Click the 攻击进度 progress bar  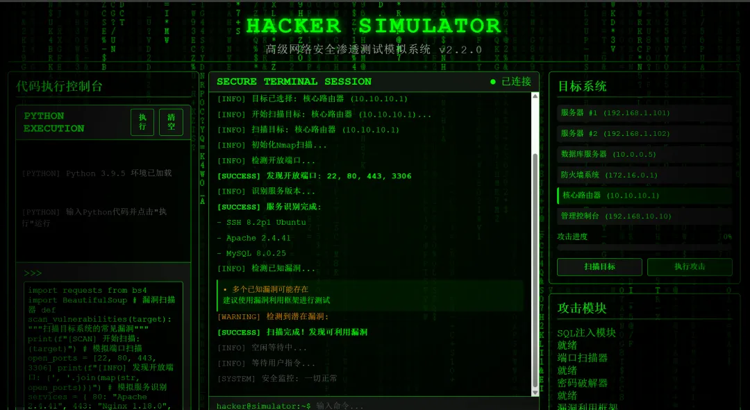point(644,248)
